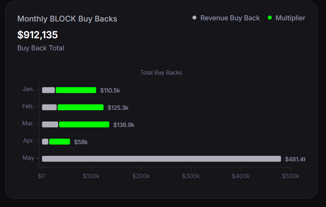
Task: Select the Feb. gray revenue bar segment
Action: (49, 107)
